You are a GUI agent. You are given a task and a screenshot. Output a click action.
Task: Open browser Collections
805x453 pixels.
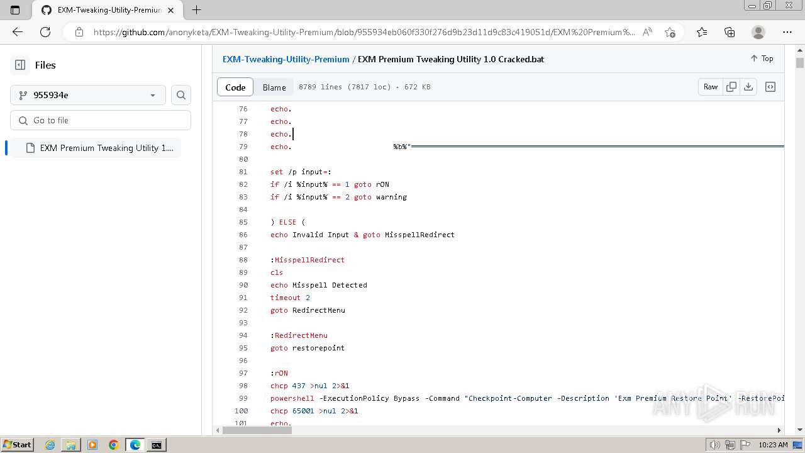730,32
